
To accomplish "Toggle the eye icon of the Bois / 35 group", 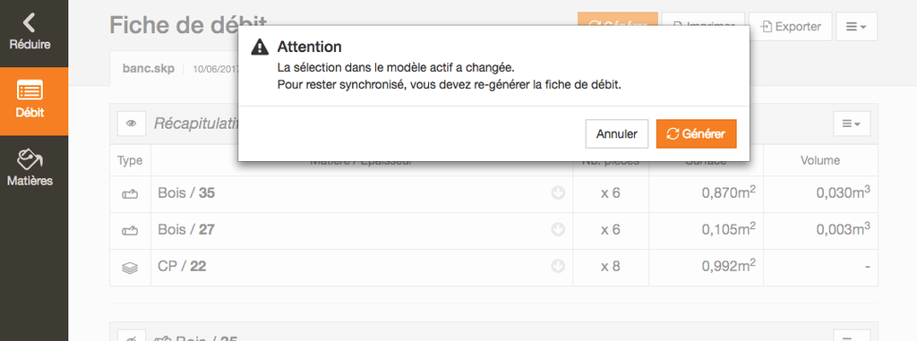I will [132, 337].
